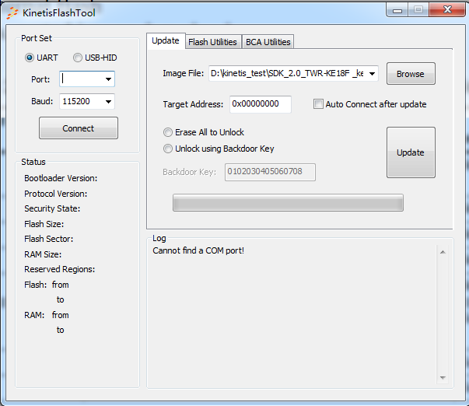Open the Port dropdown list
The width and height of the screenshot is (469, 406).
coord(108,79)
